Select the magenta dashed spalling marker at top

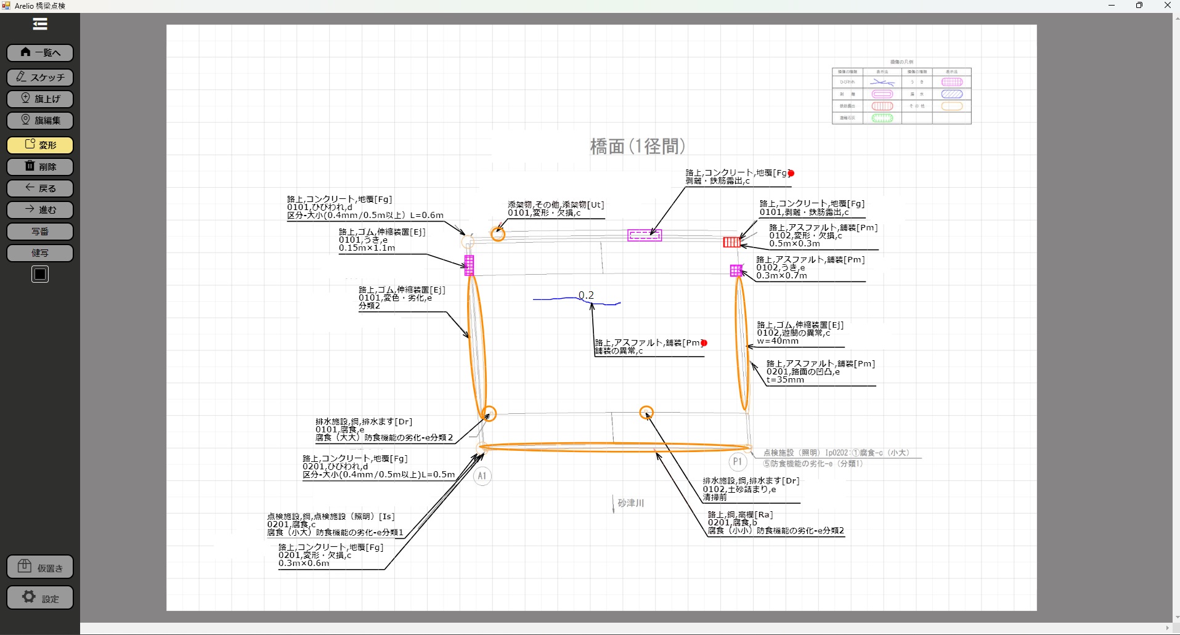click(645, 235)
